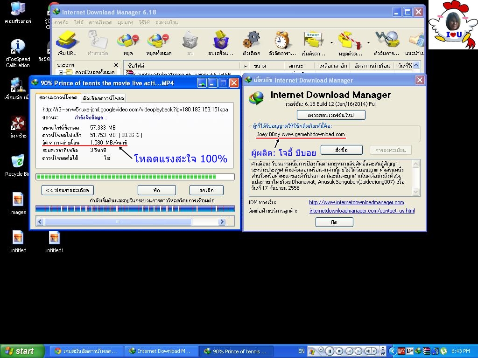478x358 pixels.
Task: Click the tray send-to-background icon in download titlebar
Action: 202,83
